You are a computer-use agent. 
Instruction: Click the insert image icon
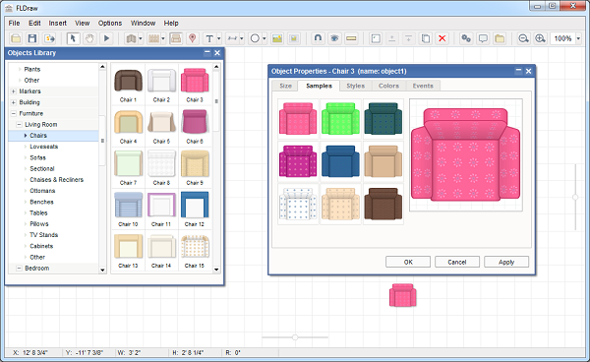(277, 38)
